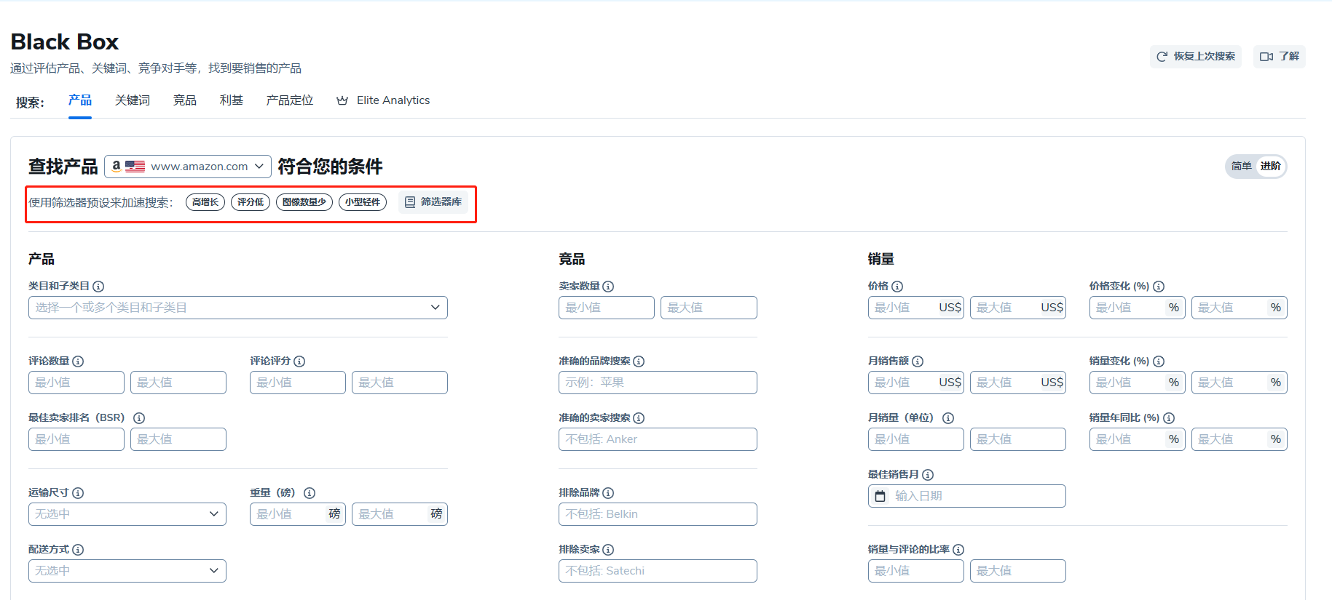Click info icon beside 月销量 (单位) label
Image resolution: width=1332 pixels, height=600 pixels.
(948, 418)
